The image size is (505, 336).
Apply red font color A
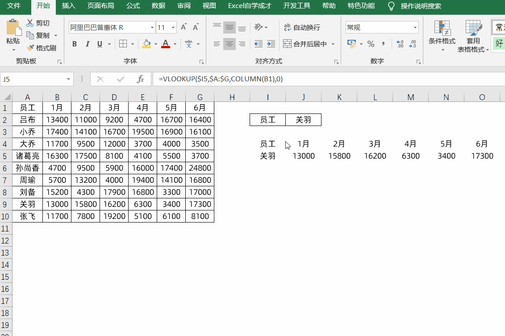(166, 44)
